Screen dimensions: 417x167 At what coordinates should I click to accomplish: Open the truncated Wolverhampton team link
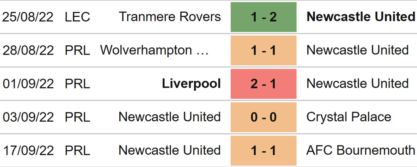tap(154, 50)
